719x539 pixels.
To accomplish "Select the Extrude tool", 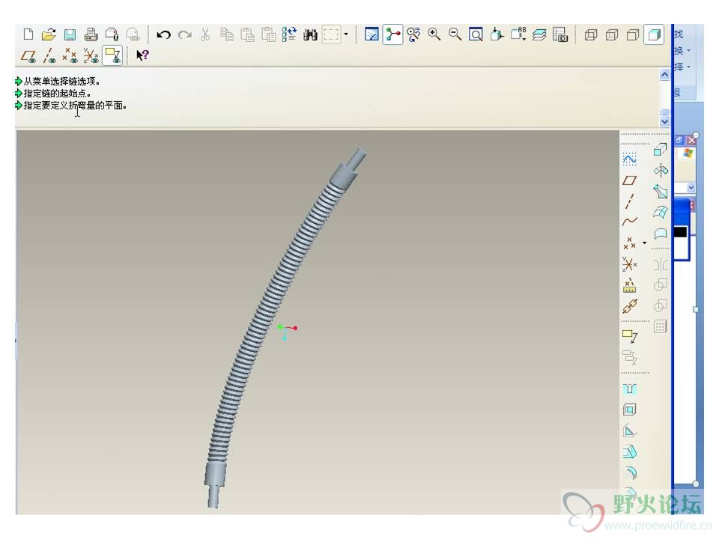I will [661, 150].
